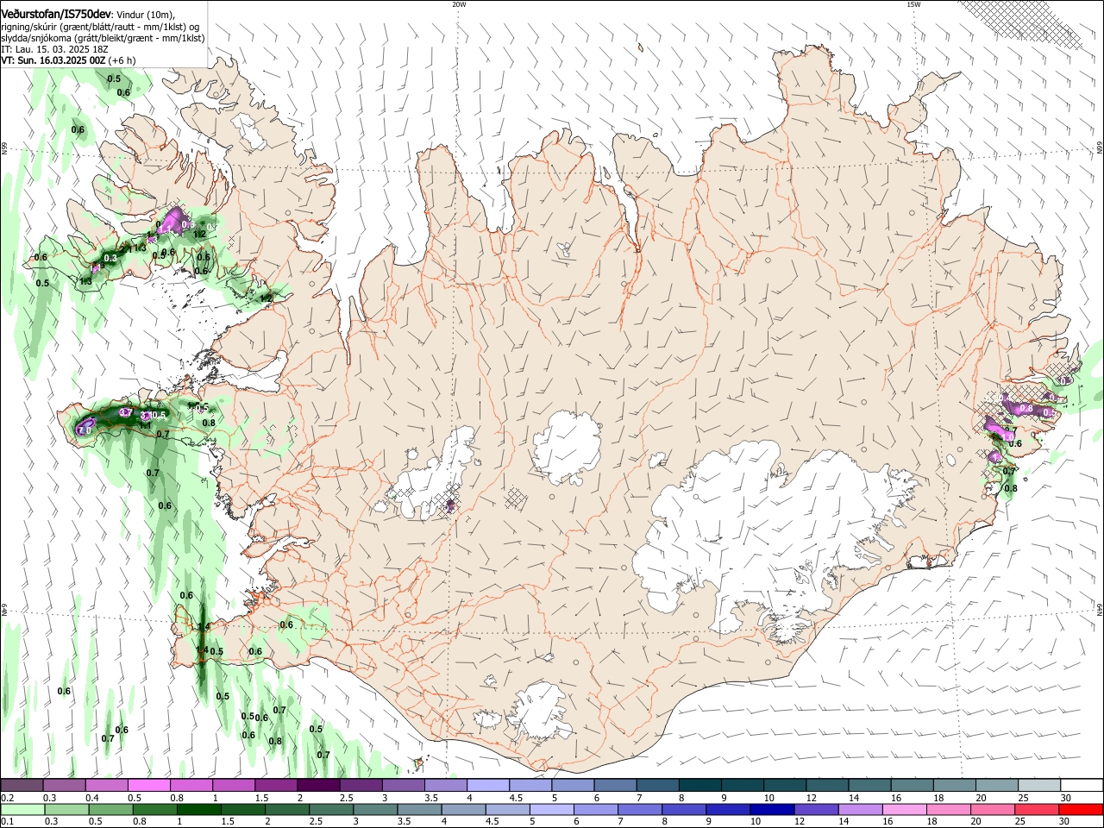Click the 15W longitude label
The height and width of the screenshot is (828, 1104).
click(913, 4)
